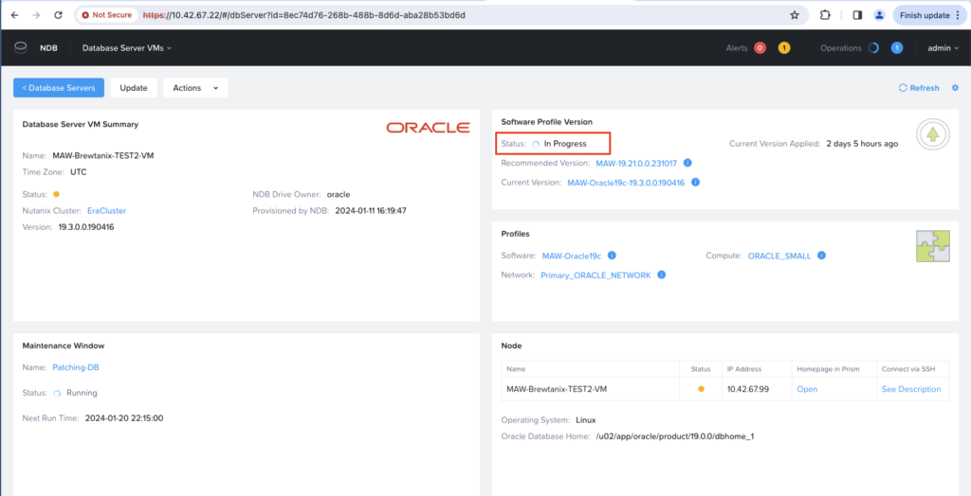This screenshot has height=496, width=971.
Task: Click the In Progress status text
Action: tap(565, 144)
